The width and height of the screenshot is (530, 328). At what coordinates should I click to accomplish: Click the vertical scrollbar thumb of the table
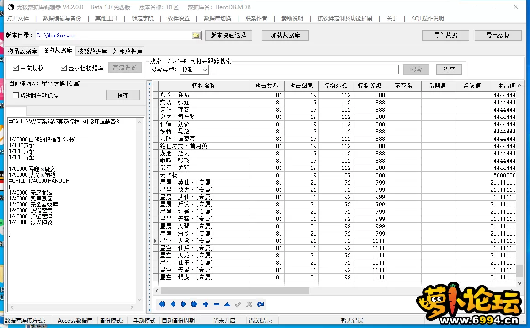[x=520, y=270]
